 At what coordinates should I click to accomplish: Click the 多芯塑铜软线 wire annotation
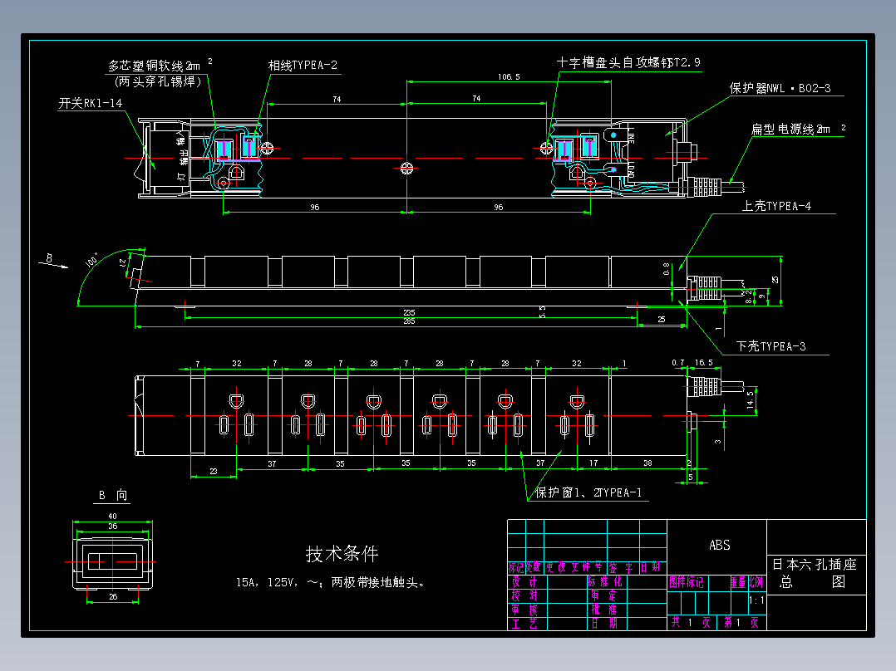[x=155, y=66]
